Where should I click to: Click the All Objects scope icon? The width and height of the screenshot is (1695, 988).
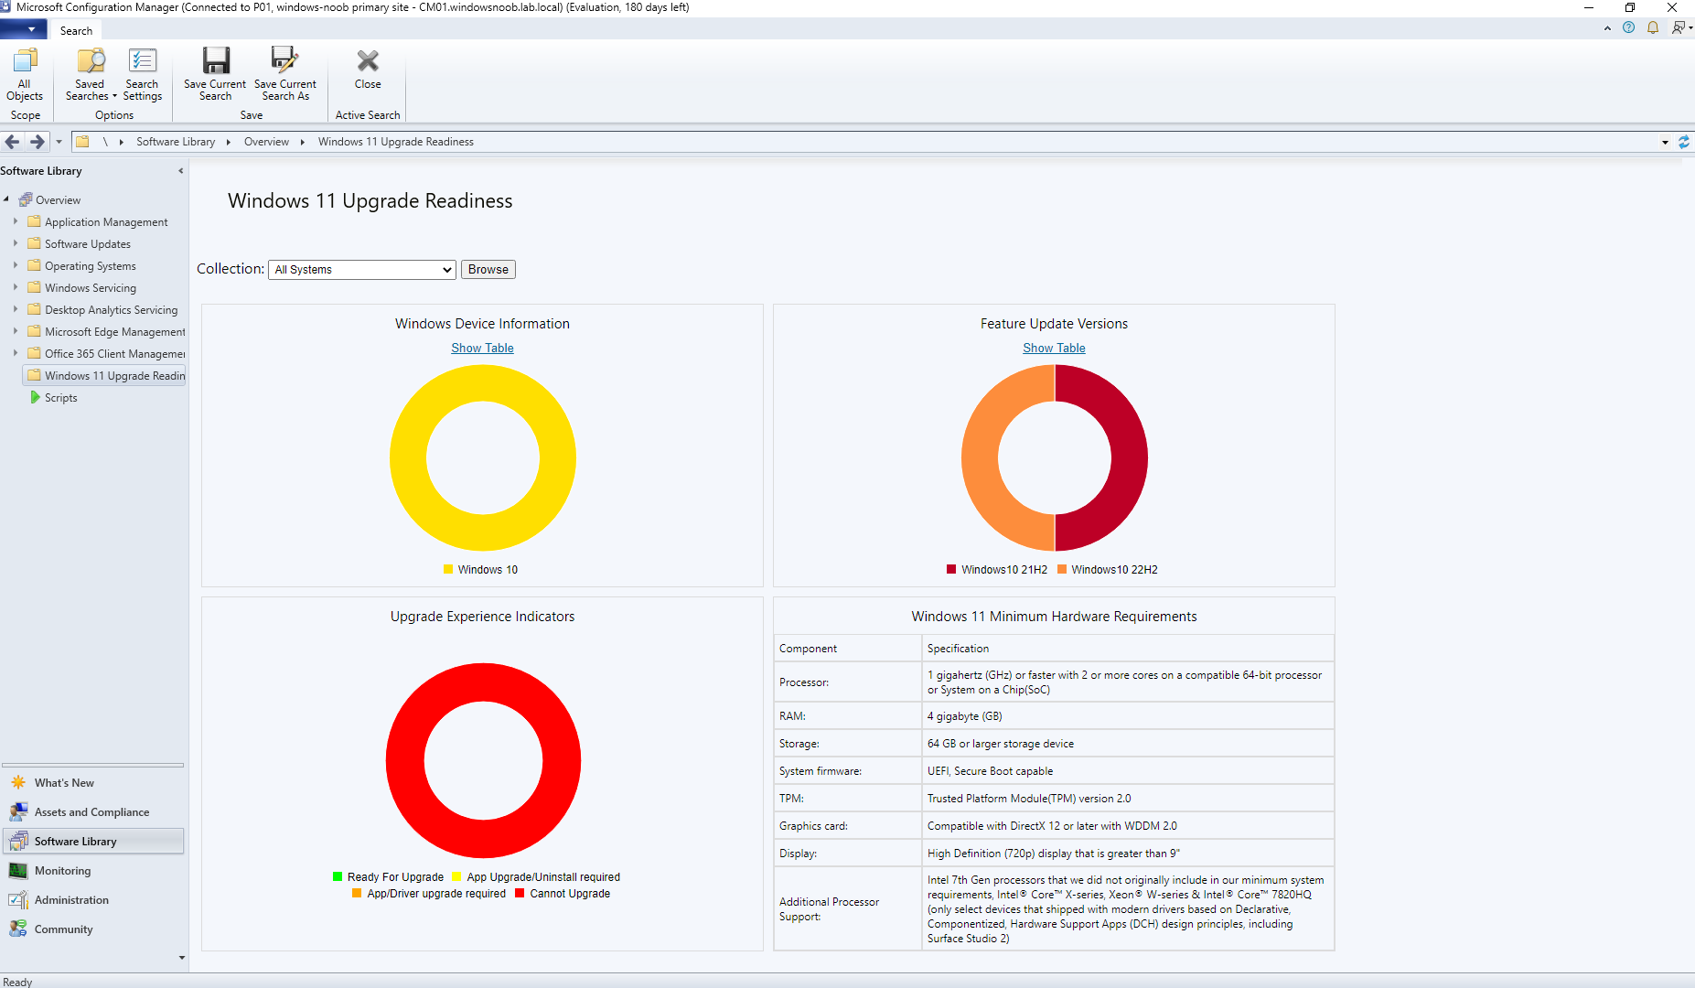25,60
